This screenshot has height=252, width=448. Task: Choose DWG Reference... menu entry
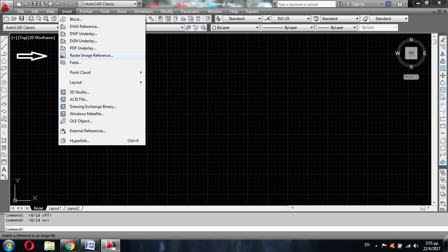coord(102,27)
